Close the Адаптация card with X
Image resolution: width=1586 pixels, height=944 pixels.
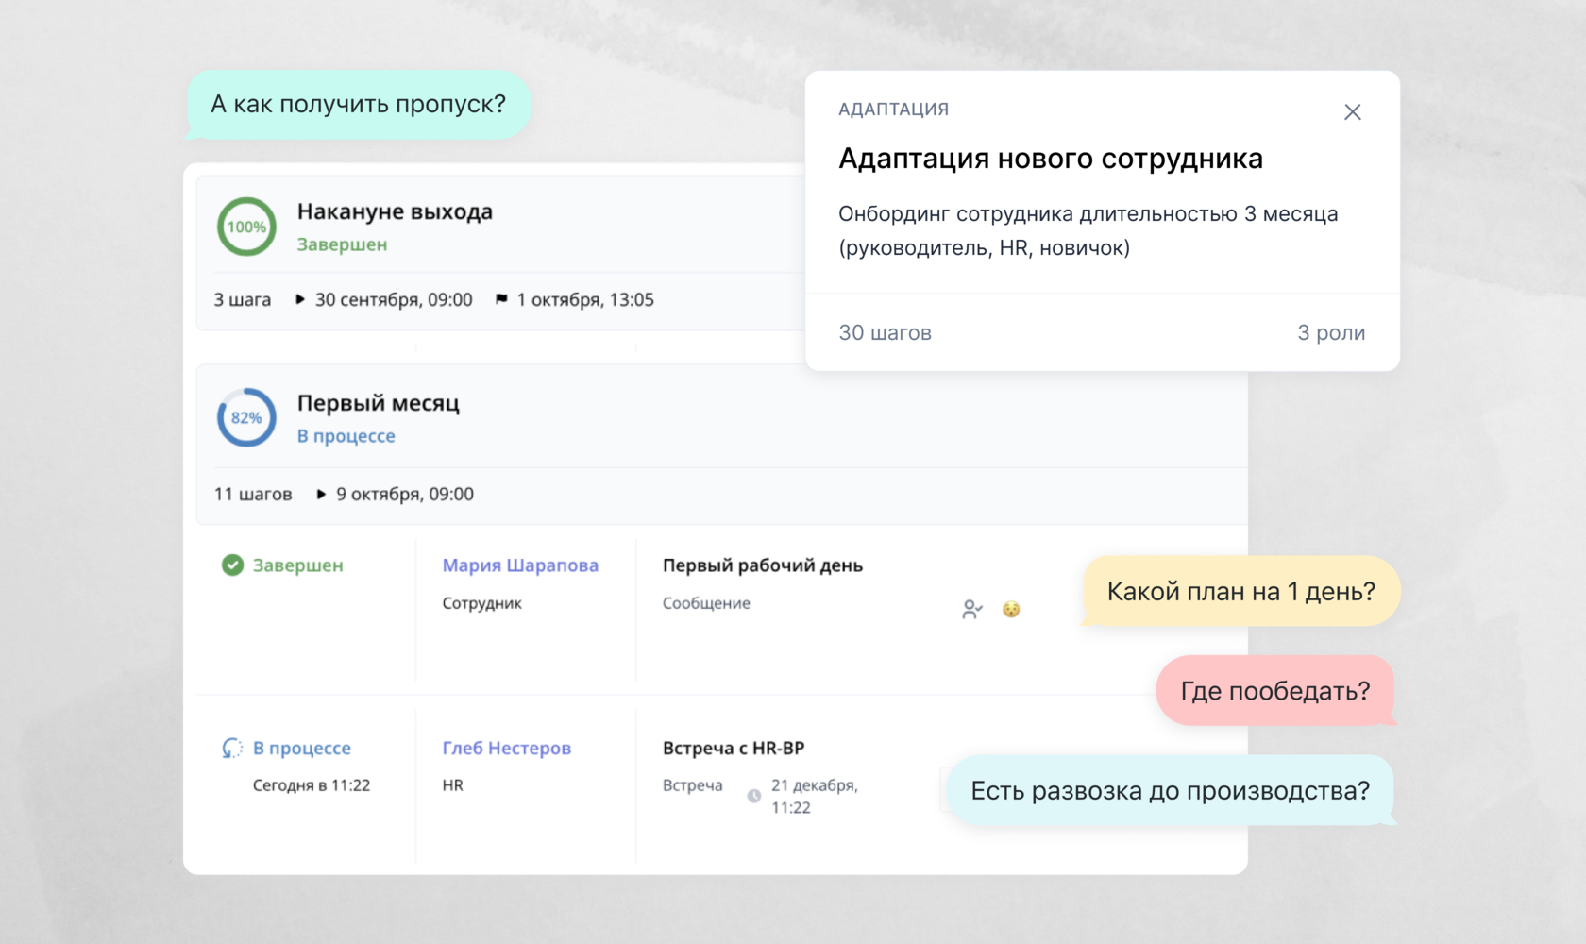click(x=1352, y=112)
